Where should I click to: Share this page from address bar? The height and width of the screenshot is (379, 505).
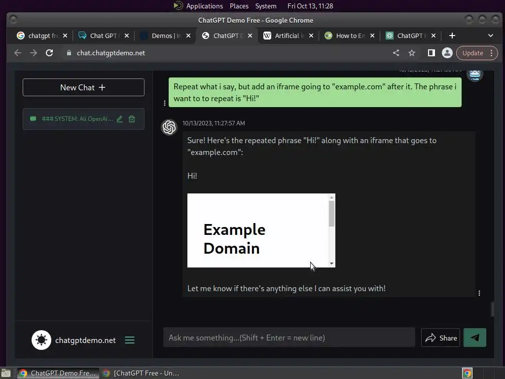click(396, 53)
